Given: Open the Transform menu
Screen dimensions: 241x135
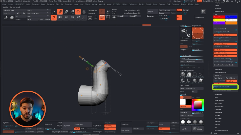Looking at the screenshot, I should [175, 4].
